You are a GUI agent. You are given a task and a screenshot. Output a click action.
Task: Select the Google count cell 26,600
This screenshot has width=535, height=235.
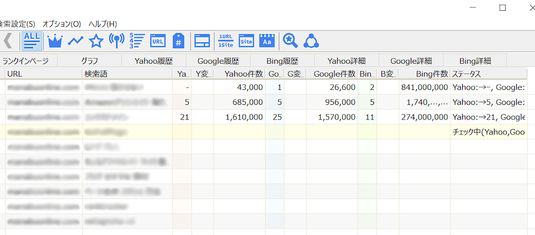point(332,87)
